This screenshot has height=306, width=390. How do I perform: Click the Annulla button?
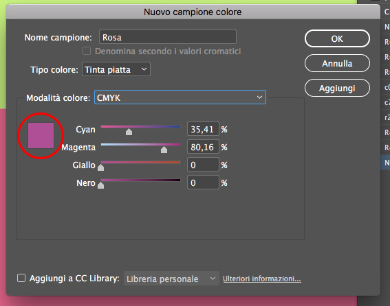[x=337, y=64]
